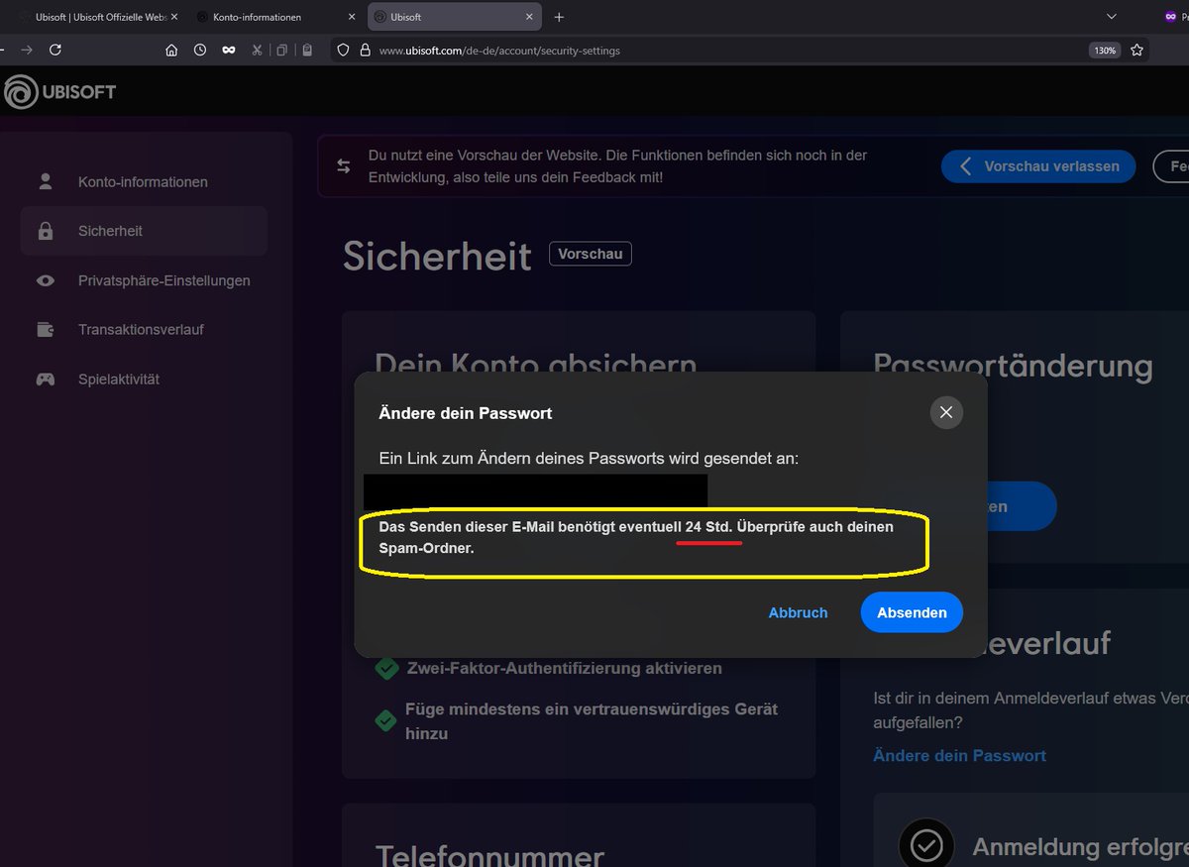The width and height of the screenshot is (1189, 867).
Task: Open the list all tabs chevron
Action: coord(1112,17)
